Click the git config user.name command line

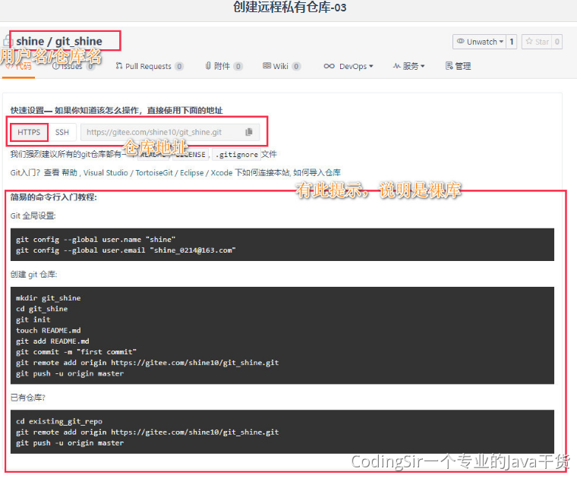tap(96, 239)
